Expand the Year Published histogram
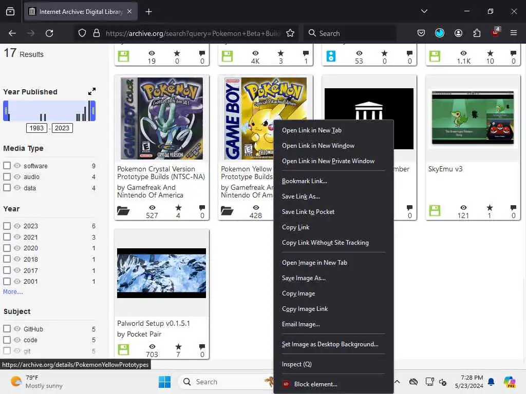This screenshot has width=526, height=394. [x=91, y=91]
